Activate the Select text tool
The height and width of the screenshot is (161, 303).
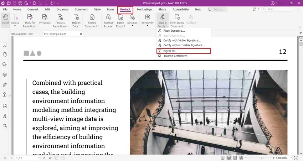click(15, 19)
